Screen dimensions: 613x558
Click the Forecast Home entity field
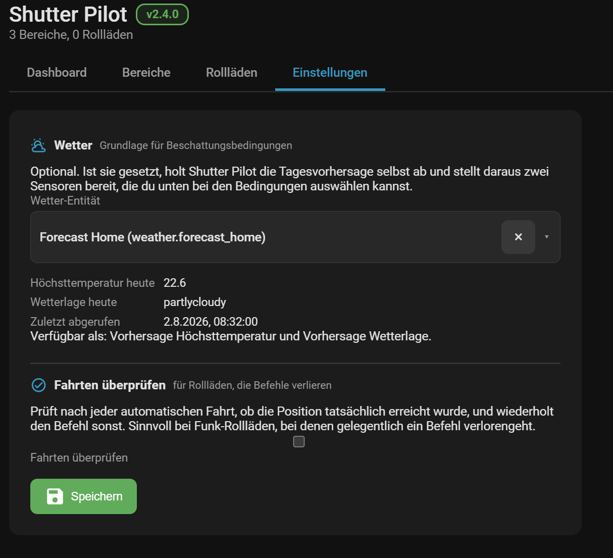pos(295,237)
